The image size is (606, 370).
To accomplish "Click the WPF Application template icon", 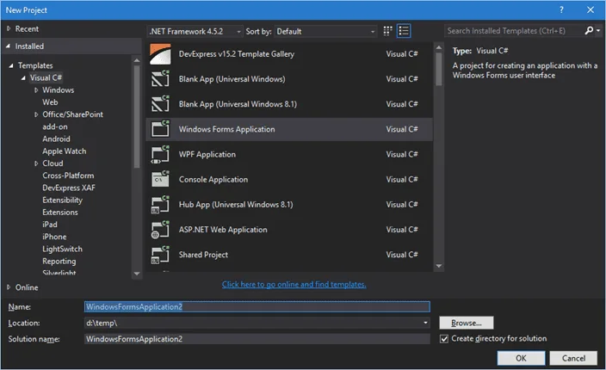I will (160, 154).
